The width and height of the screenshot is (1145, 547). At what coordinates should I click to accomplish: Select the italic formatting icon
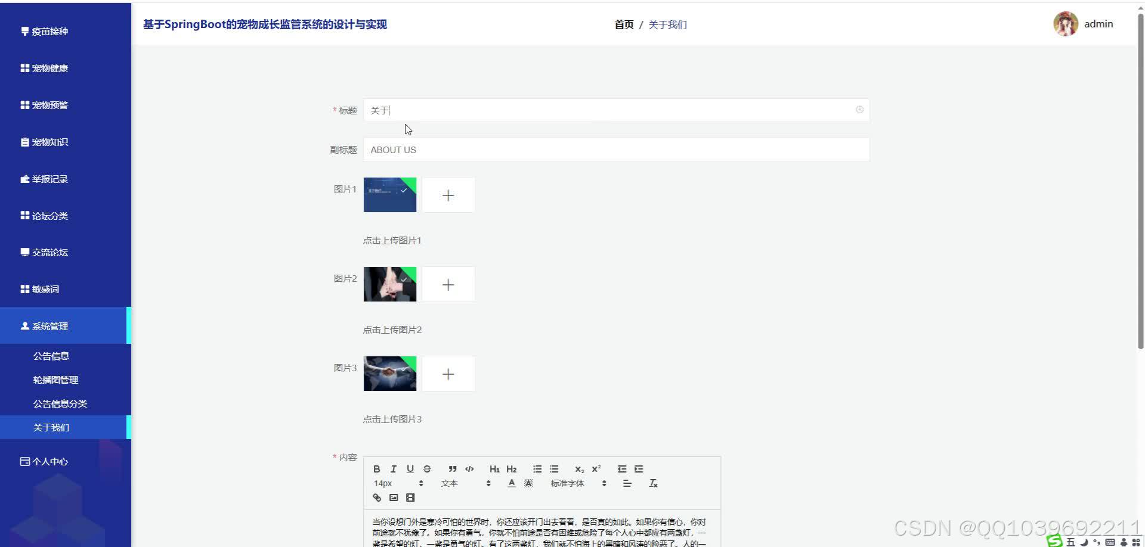pyautogui.click(x=393, y=469)
